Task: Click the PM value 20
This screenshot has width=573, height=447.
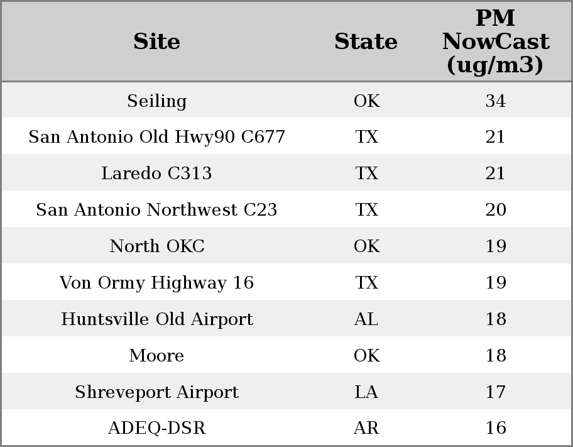Action: (x=495, y=210)
